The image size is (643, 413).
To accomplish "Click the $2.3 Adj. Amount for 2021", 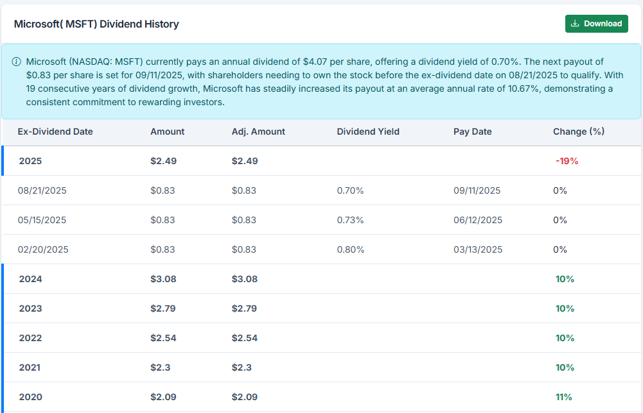I will [x=242, y=367].
